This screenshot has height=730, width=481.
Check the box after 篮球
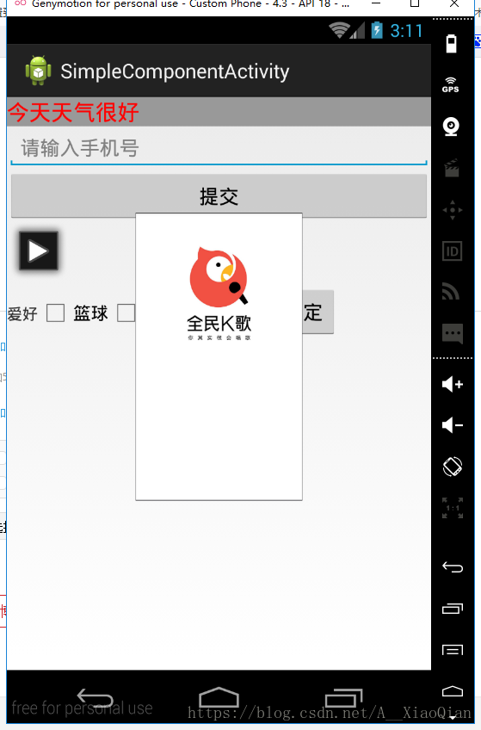tap(126, 312)
